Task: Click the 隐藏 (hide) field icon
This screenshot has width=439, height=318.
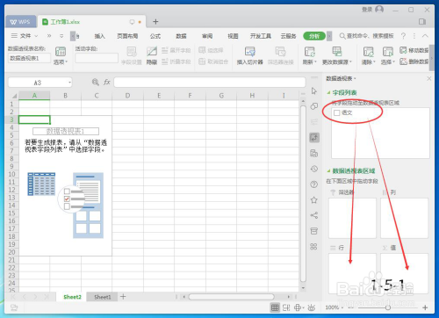Action: pos(152,55)
